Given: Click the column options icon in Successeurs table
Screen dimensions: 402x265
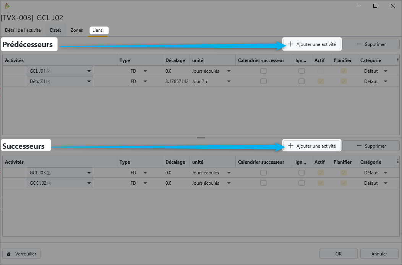Looking at the screenshot, I should coord(397,162).
